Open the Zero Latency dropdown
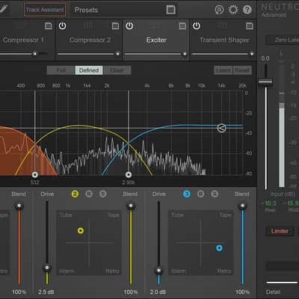299x299 pixels. pos(283,40)
